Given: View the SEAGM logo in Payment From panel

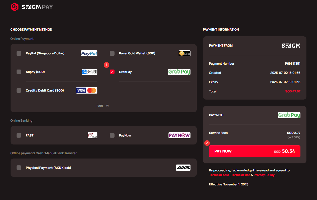Looking at the screenshot, I should 291,45.
